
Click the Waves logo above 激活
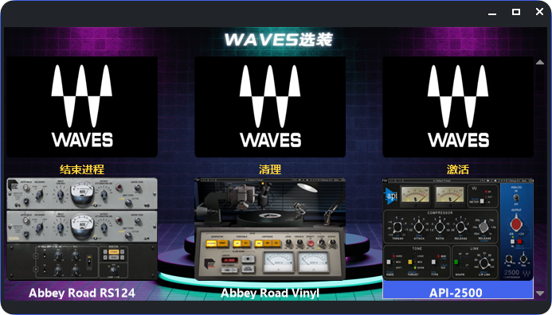[458, 107]
